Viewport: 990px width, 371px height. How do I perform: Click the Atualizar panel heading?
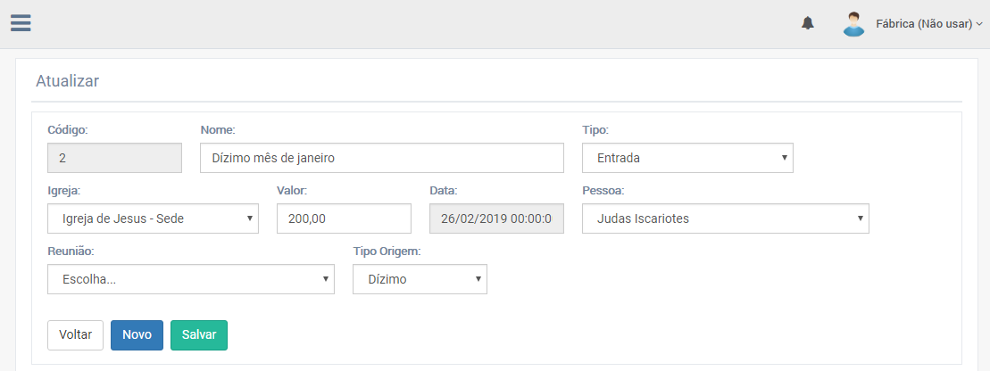(67, 81)
